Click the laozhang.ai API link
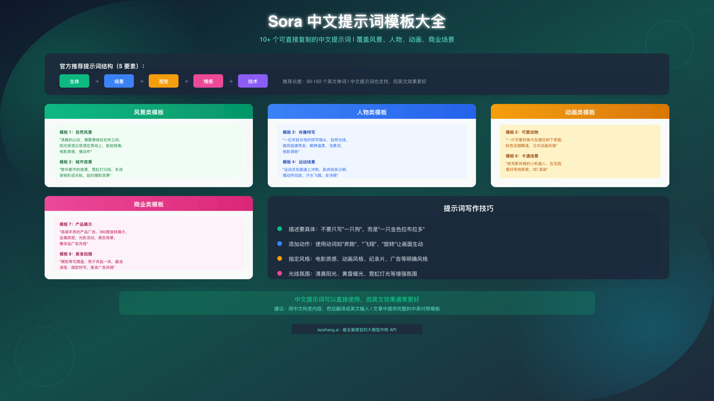714x401 pixels. pos(357,329)
